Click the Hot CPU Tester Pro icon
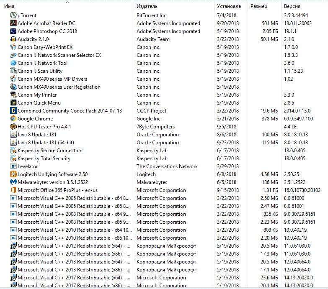This screenshot has width=328, height=289. click(x=13, y=126)
